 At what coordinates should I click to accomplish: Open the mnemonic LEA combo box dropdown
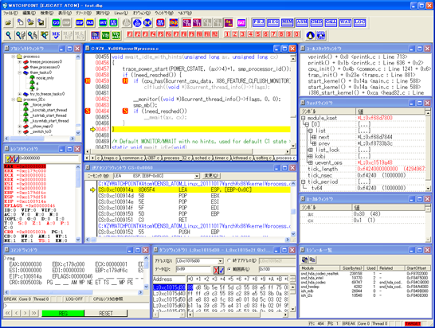(x=197, y=176)
